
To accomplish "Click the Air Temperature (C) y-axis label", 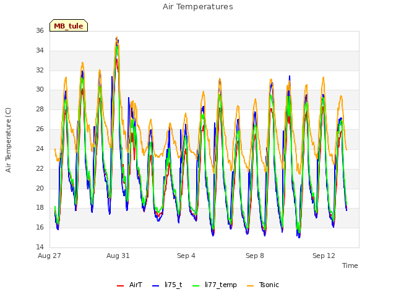I will coord(8,140).
